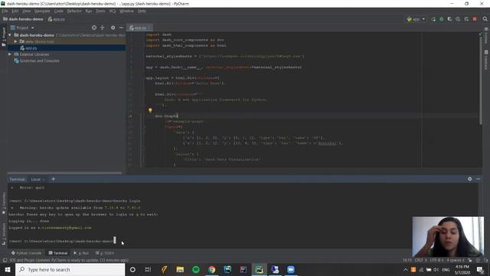Click the build/run-with-reload icon next to run configuration
This screenshot has height=276, width=490.
click(433, 19)
